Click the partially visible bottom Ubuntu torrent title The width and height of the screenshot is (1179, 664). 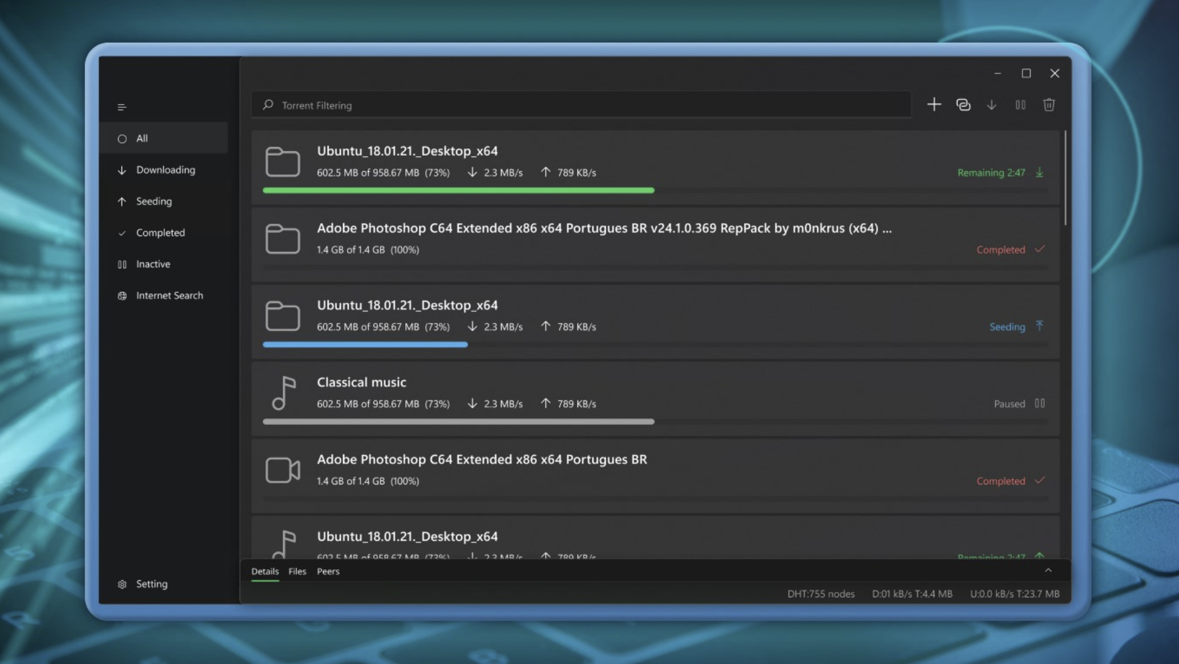407,537
